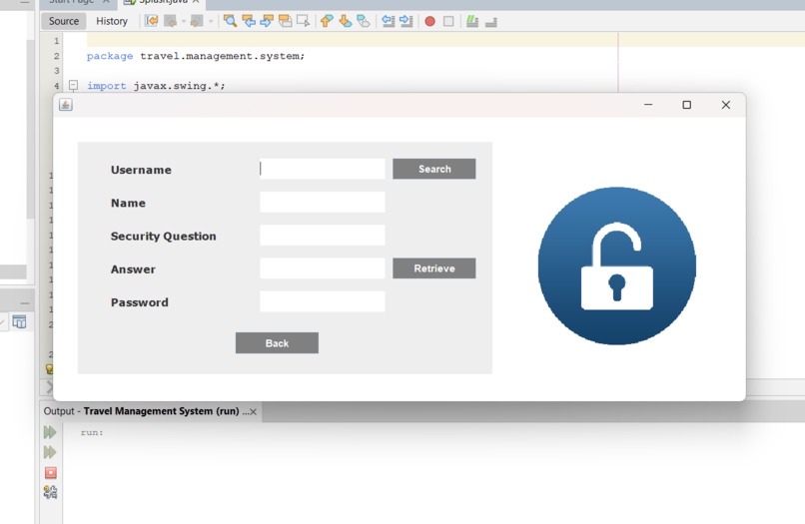This screenshot has height=524, width=805.
Task: Click the unlocked padlock image
Action: pos(616,265)
